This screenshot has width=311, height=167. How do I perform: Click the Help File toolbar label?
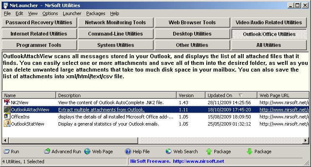click(x=141, y=152)
